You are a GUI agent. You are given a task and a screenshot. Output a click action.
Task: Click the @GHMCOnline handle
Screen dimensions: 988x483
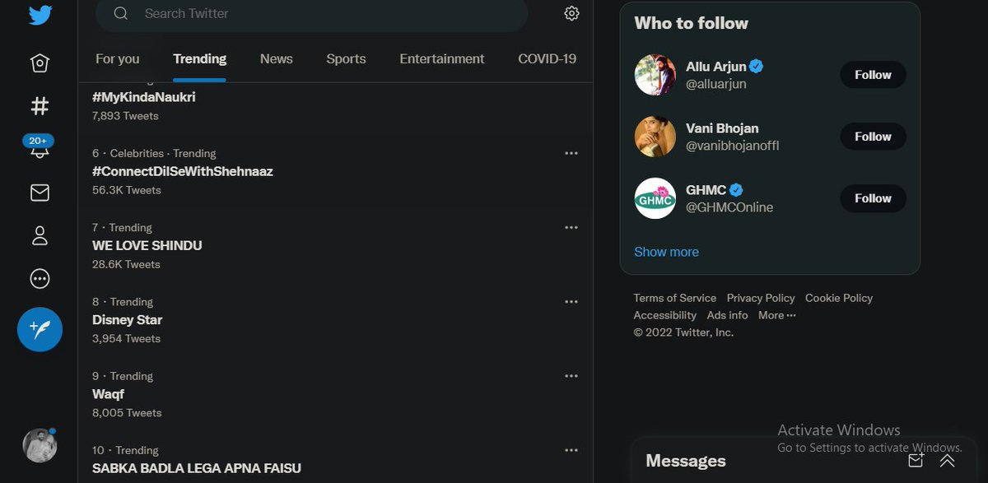pos(729,207)
